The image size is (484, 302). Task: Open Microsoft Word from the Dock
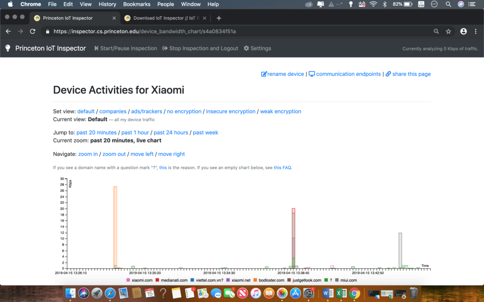pyautogui.click(x=328, y=293)
